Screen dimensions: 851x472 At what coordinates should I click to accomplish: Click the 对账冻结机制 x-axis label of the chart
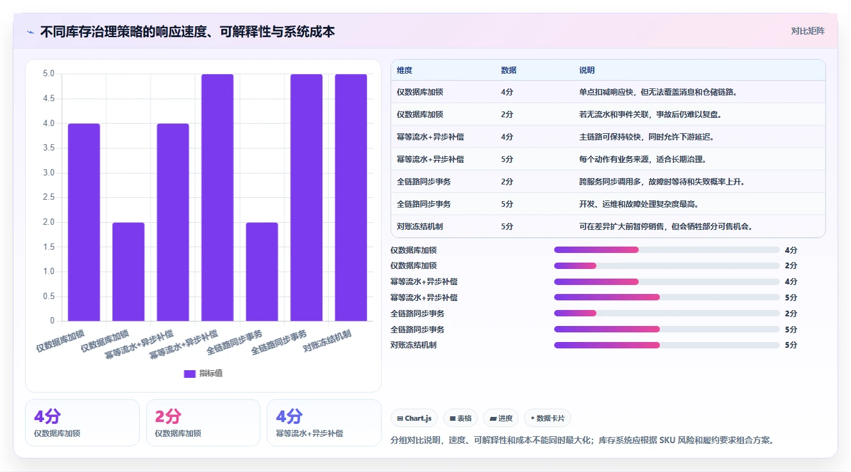tap(327, 341)
